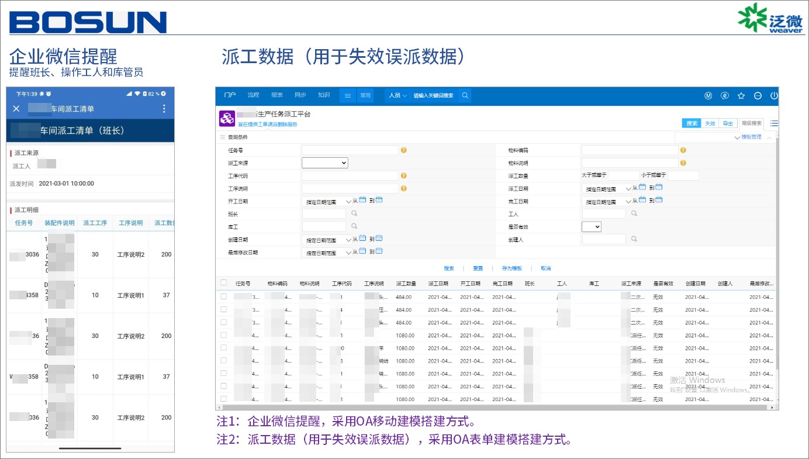Check the 1080.00 row with 烧结 description
The height and width of the screenshot is (459, 809).
223,361
